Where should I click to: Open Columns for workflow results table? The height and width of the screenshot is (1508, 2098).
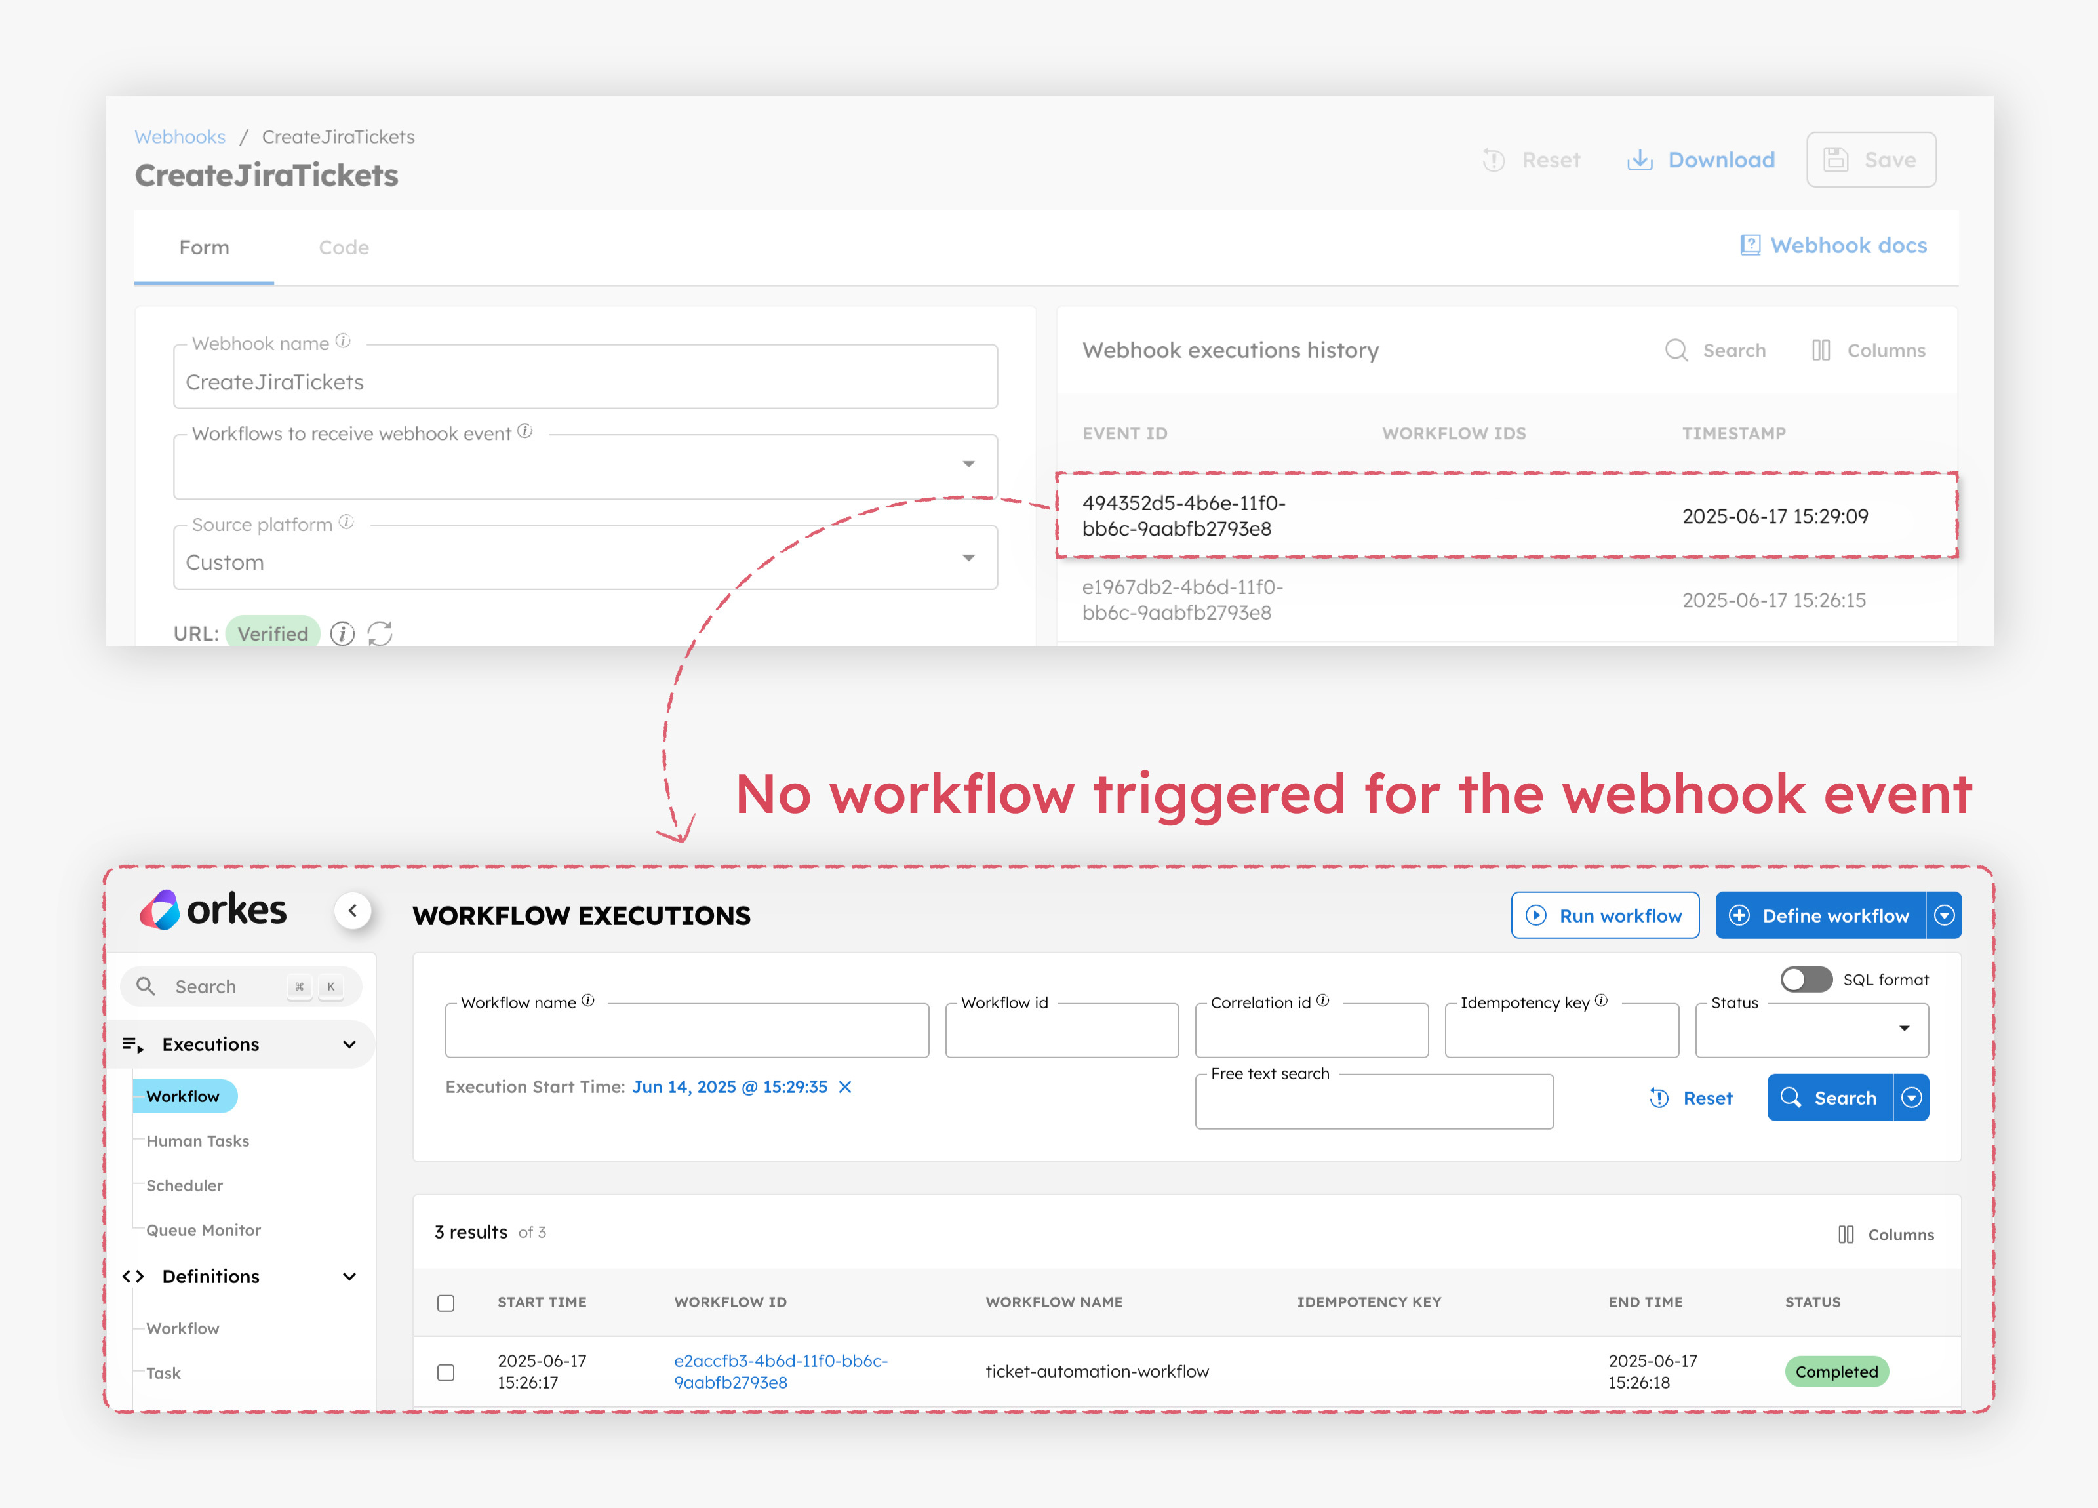coord(1885,1234)
